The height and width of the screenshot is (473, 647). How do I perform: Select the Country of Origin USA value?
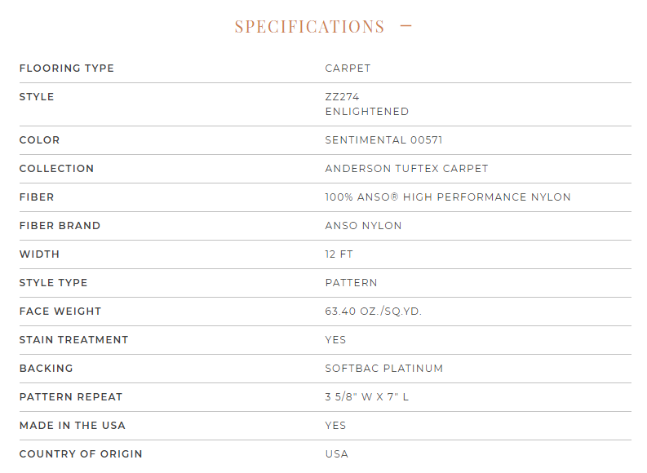337,453
